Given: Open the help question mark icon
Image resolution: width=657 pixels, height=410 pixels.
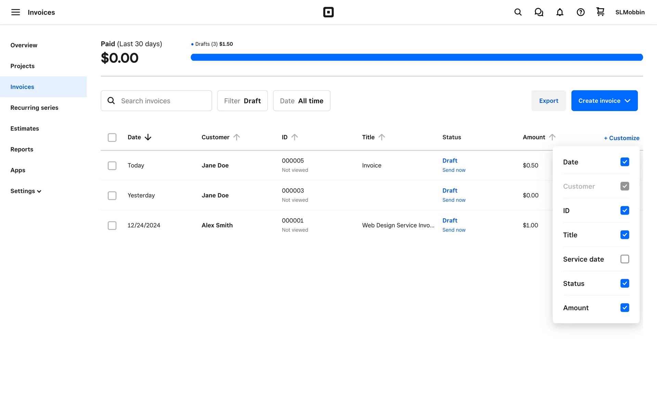Looking at the screenshot, I should (580, 12).
